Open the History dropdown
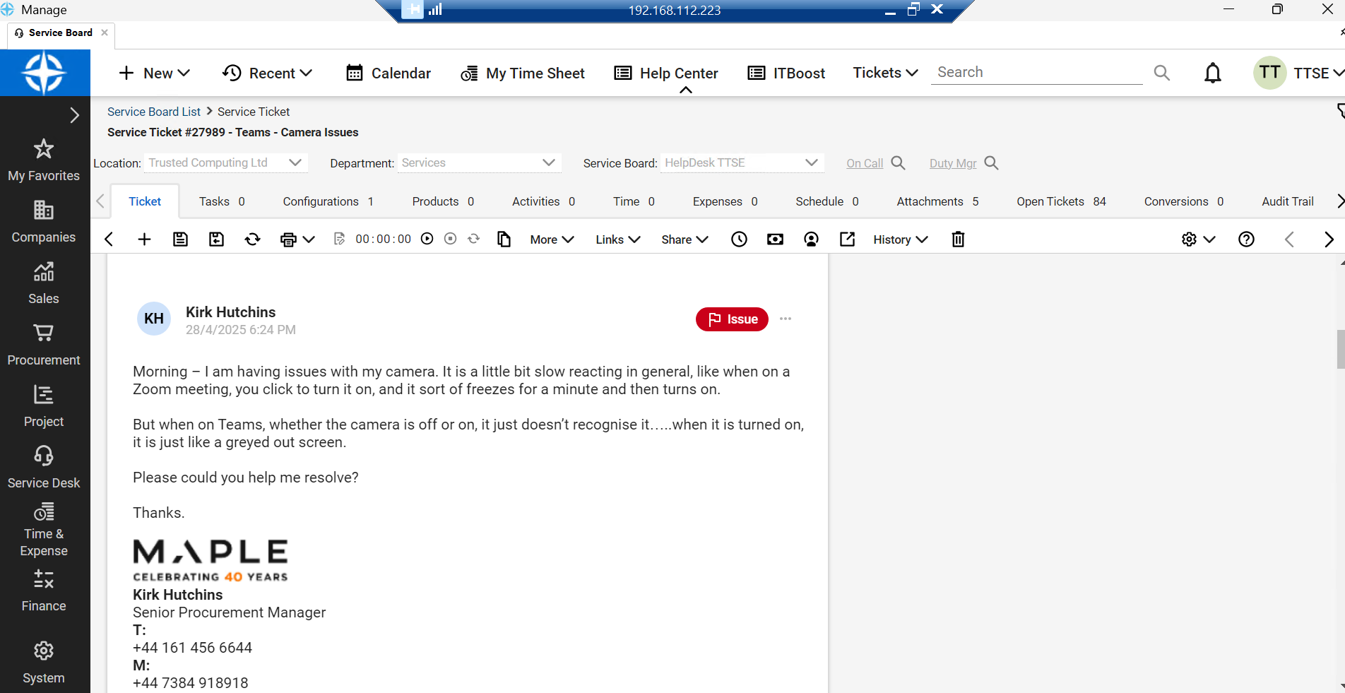 [x=900, y=239]
